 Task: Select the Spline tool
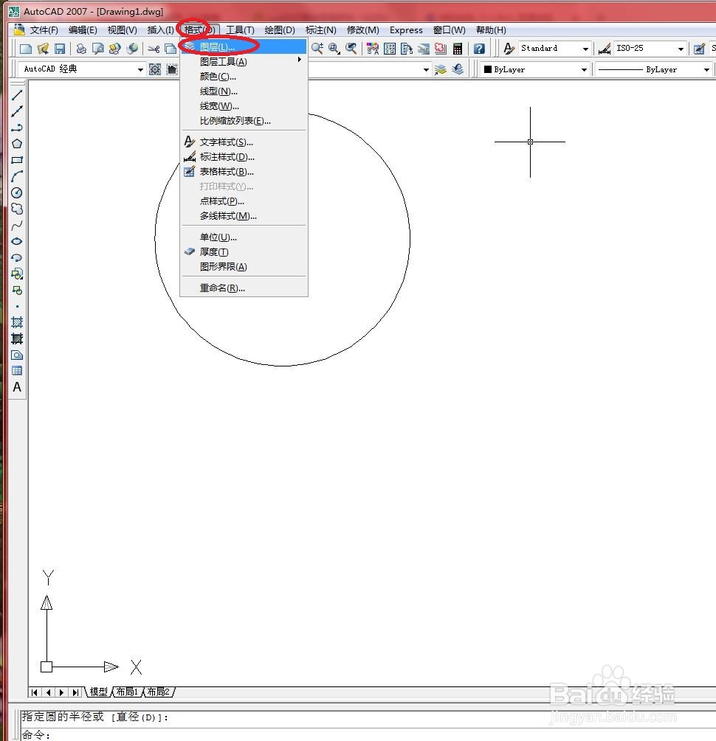(17, 225)
